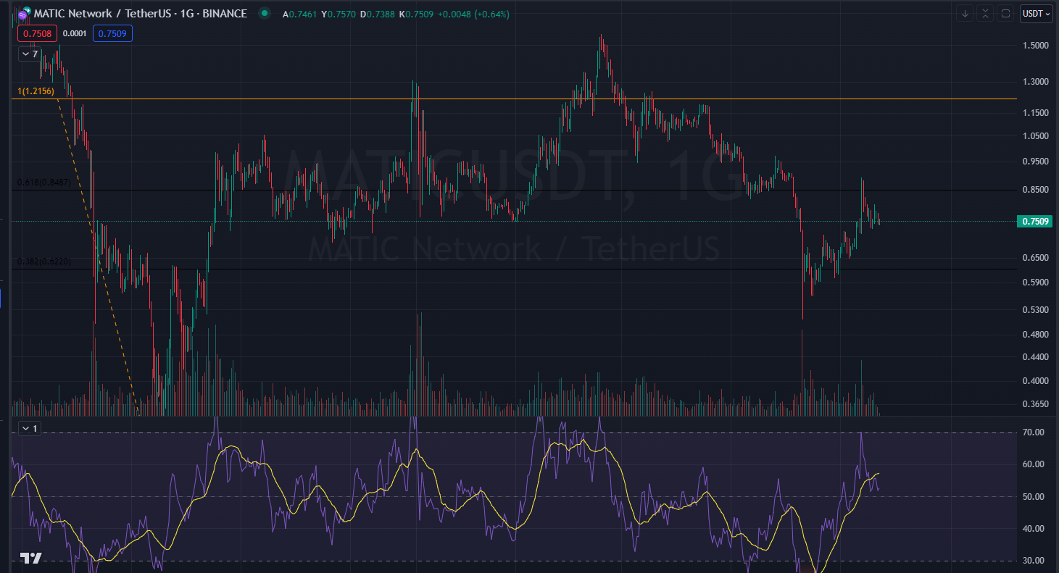Screen dimensions: 1059x573
Task: Select the 0.618(0.8487) Fibonacci level label
Action: coord(44,183)
